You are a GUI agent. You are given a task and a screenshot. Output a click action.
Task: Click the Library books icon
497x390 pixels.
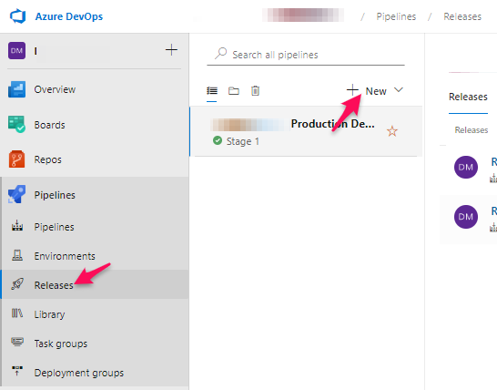coord(17,313)
